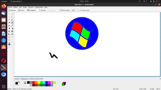Click the swap foreground/background colors arrow
Image resolution: width=161 pixels, height=90 pixels.
(19, 82)
